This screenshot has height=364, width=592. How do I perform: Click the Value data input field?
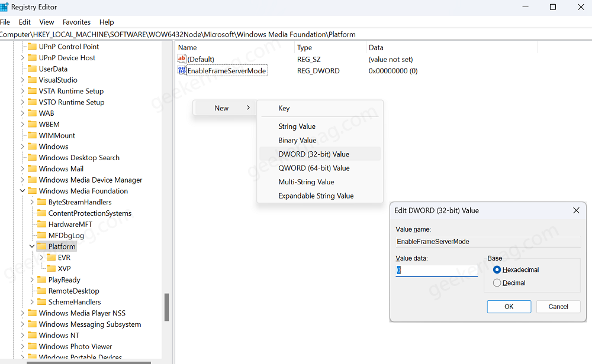(x=437, y=270)
